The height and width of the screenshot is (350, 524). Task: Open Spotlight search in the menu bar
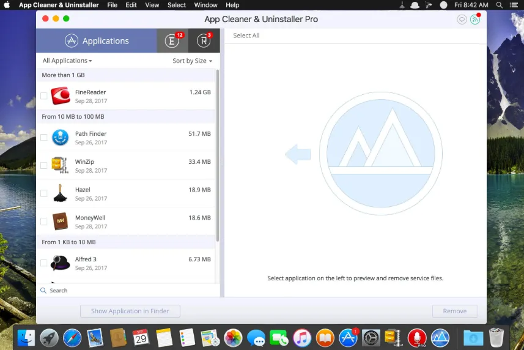coord(500,5)
